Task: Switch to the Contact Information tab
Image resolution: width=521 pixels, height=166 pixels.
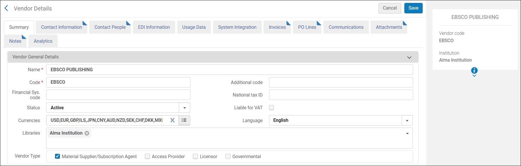Action: click(x=61, y=27)
